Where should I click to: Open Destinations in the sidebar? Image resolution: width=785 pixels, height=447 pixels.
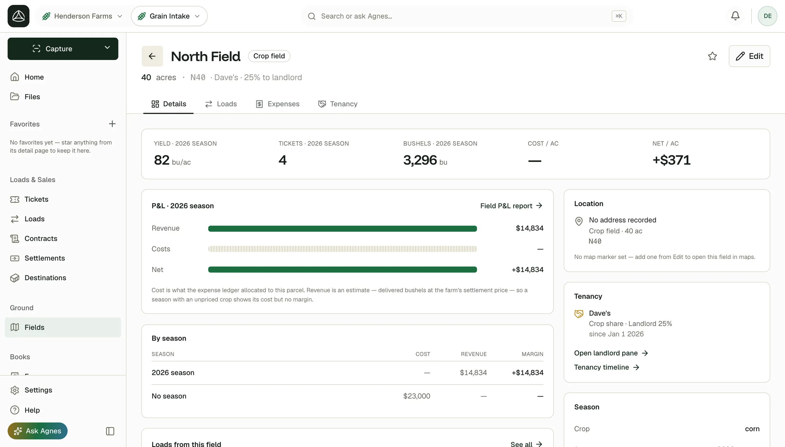(63, 278)
